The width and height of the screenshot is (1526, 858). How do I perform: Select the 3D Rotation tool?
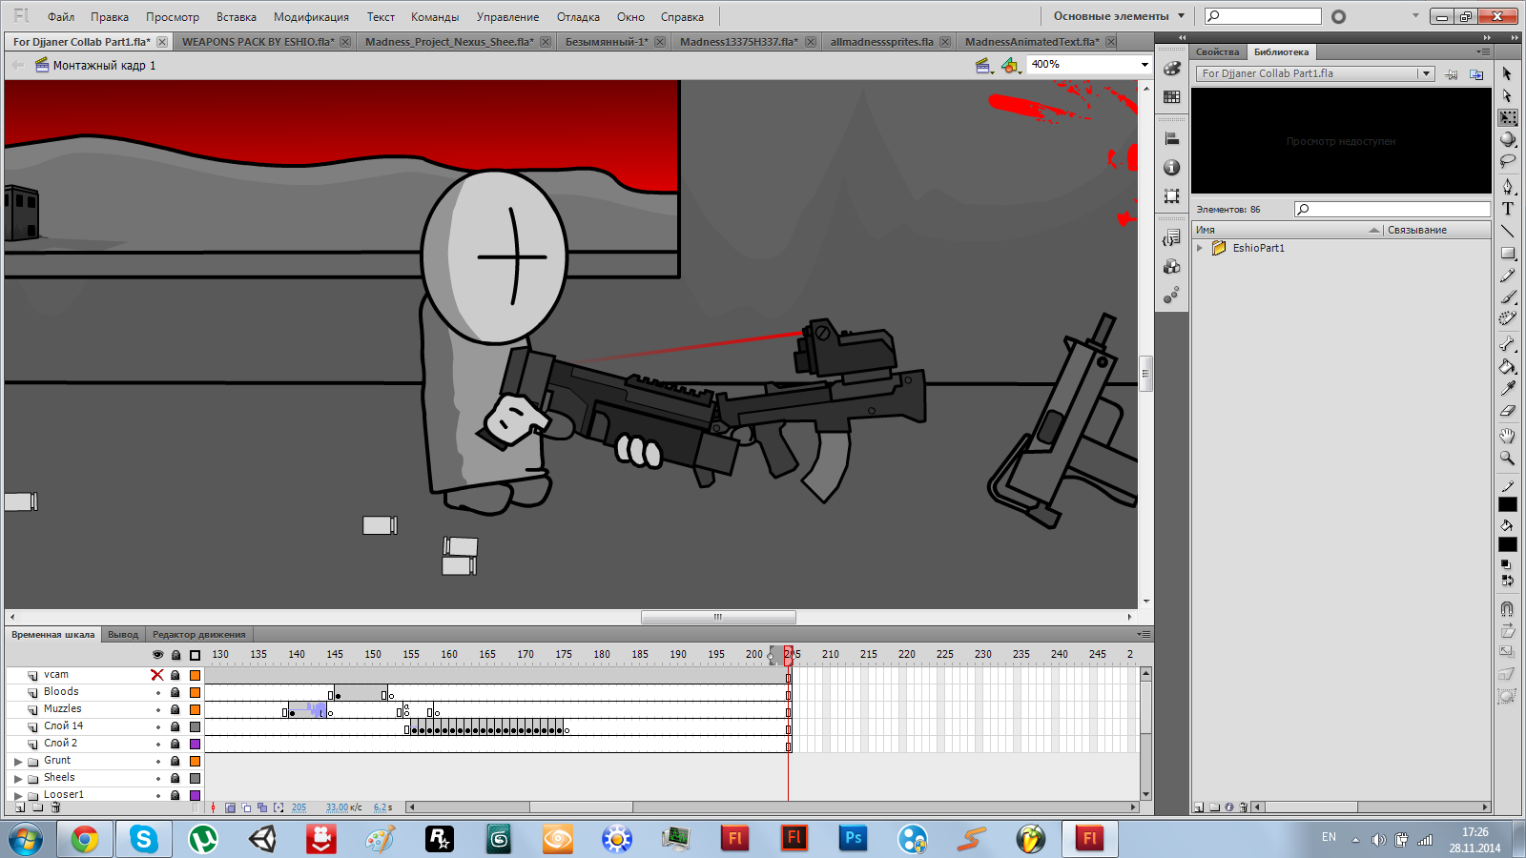(x=1507, y=139)
